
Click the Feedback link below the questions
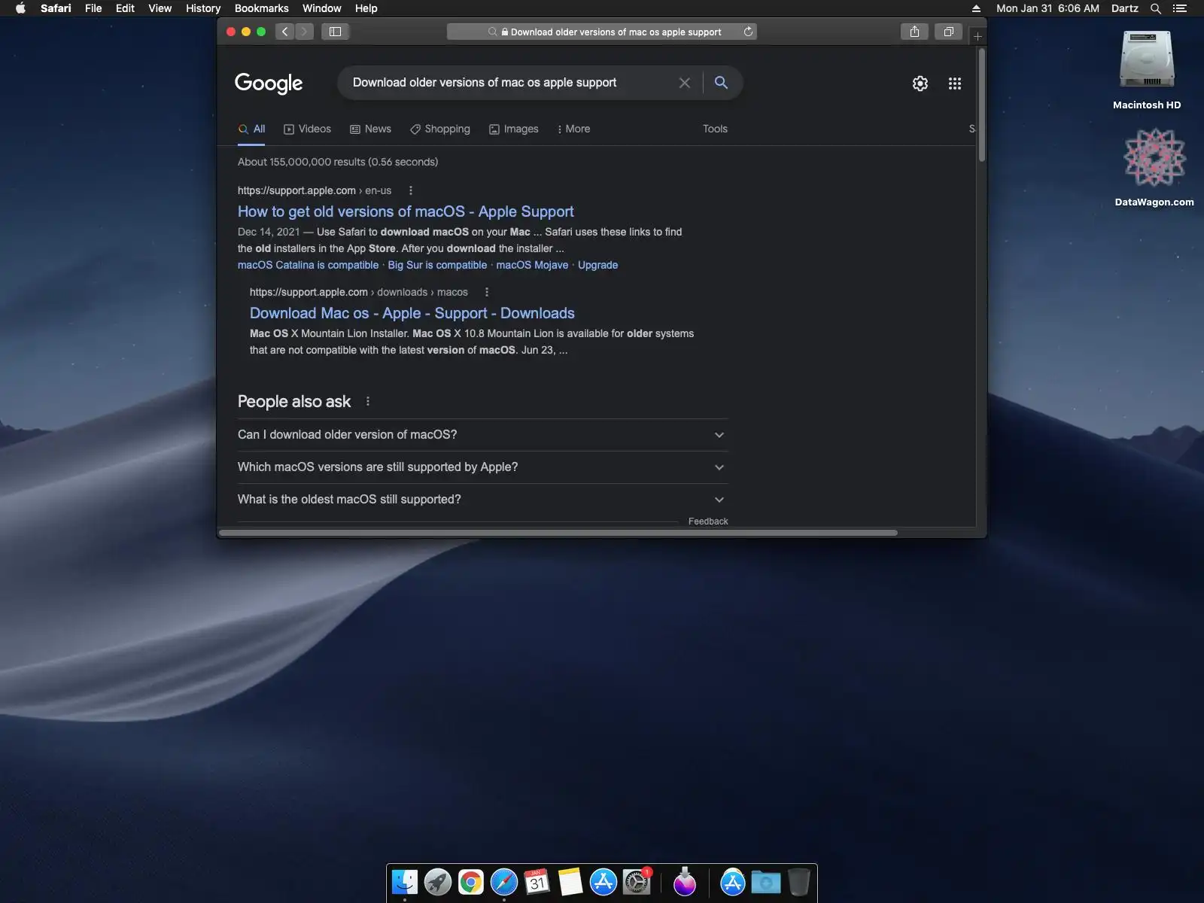(x=708, y=521)
